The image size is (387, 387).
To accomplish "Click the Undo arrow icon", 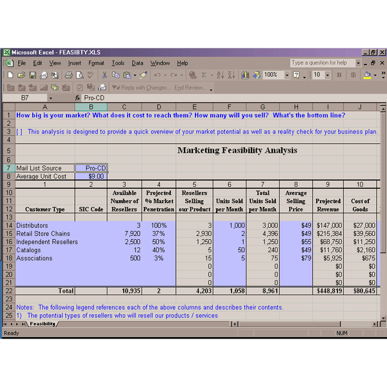I will point(157,75).
